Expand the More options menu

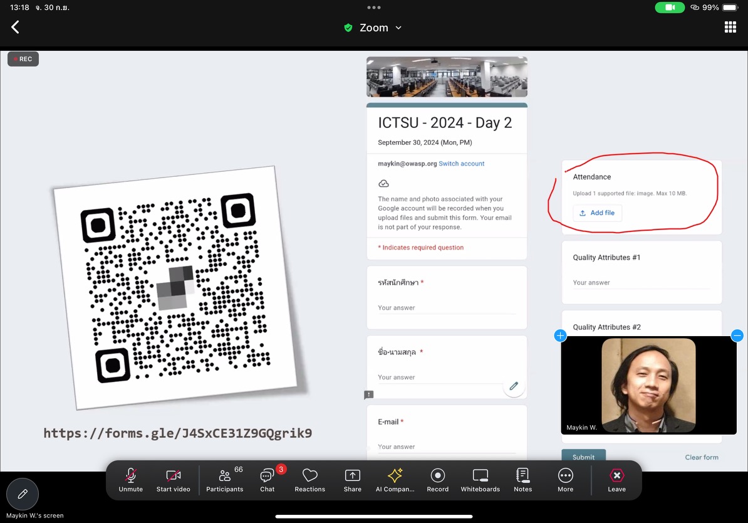[x=565, y=480]
